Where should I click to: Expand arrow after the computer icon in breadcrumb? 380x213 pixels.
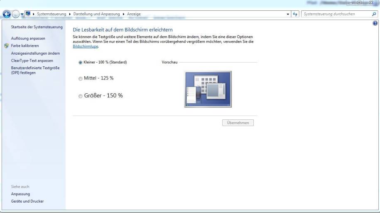pyautogui.click(x=34, y=14)
